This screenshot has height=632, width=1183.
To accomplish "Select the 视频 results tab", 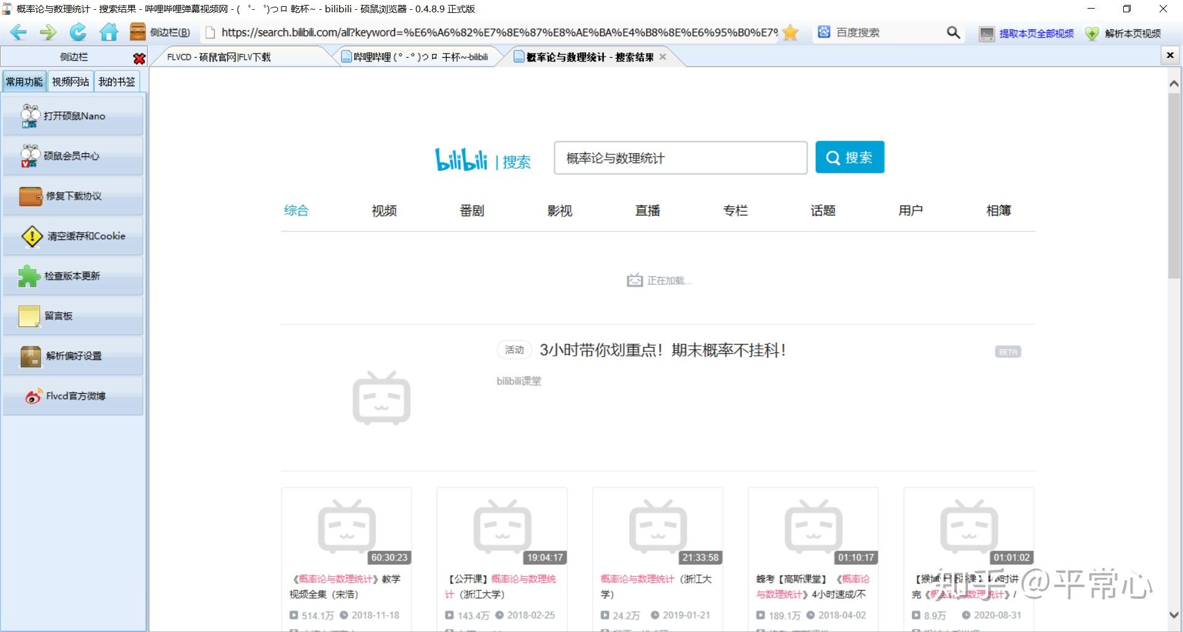I will click(384, 210).
